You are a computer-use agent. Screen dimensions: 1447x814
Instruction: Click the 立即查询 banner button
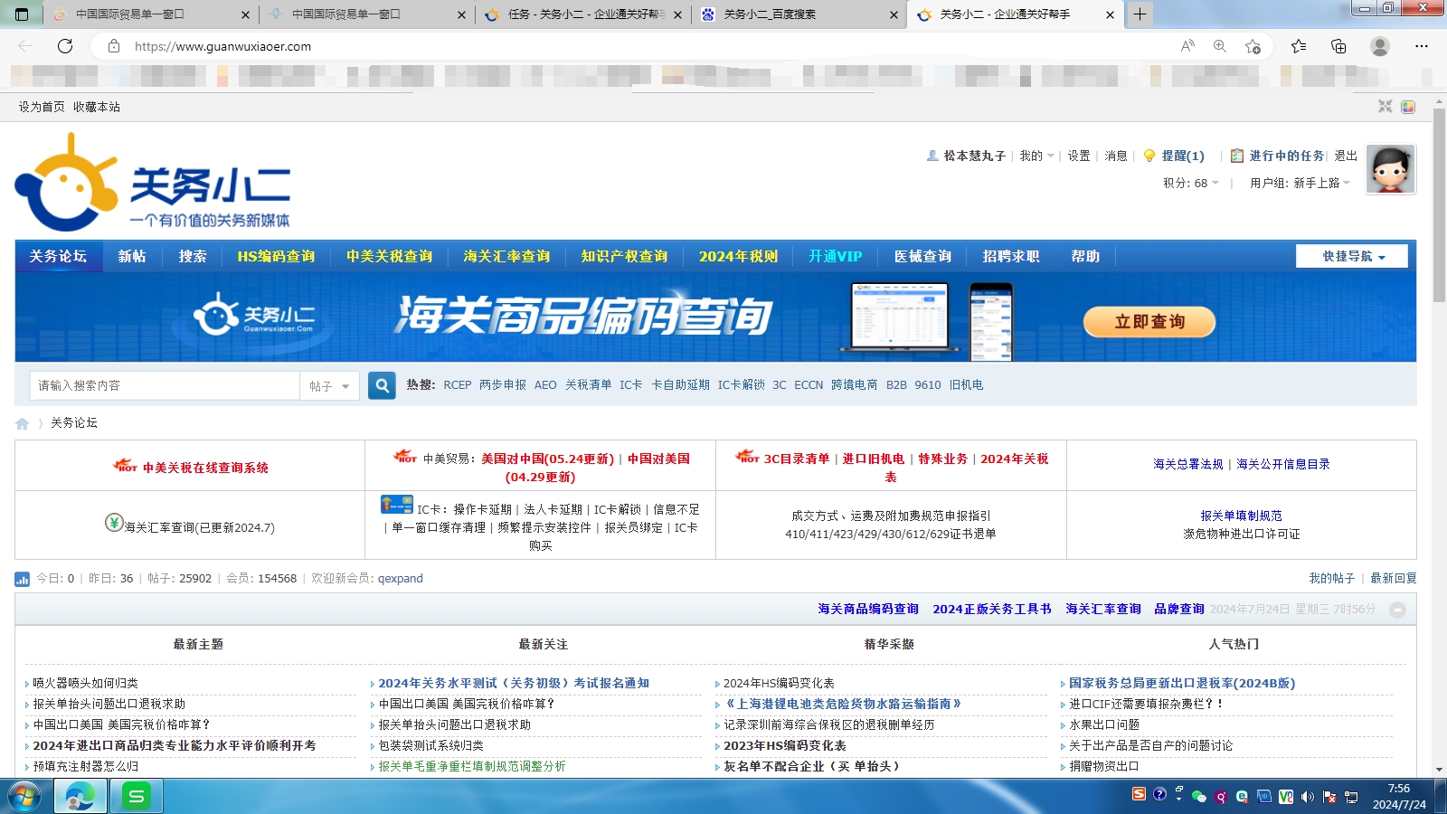[x=1149, y=322]
